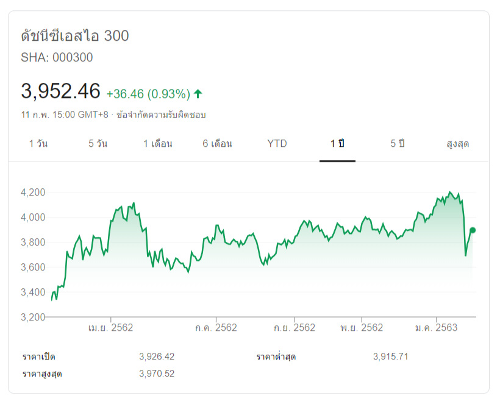Click the ราคาต่ำสุด value 3,915.71
Image resolution: width=500 pixels, height=404 pixels.
390,356
